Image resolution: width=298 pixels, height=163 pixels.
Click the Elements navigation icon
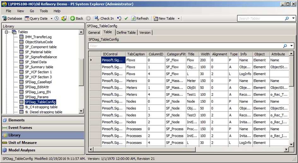[x=5, y=120]
